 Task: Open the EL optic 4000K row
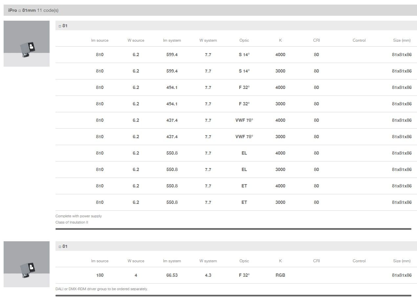tap(236, 153)
